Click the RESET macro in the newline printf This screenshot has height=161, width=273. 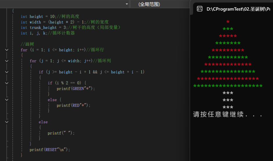click(x=51, y=149)
